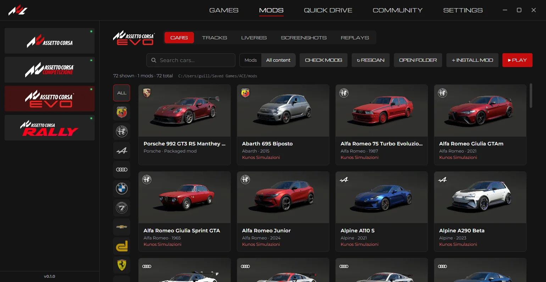Filter cars by Caterham 7 icon
Image resolution: width=546 pixels, height=282 pixels.
point(122,208)
